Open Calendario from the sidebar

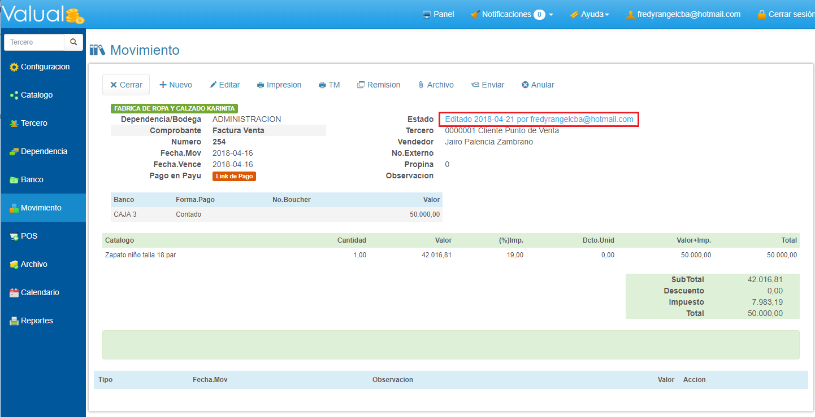(x=40, y=292)
